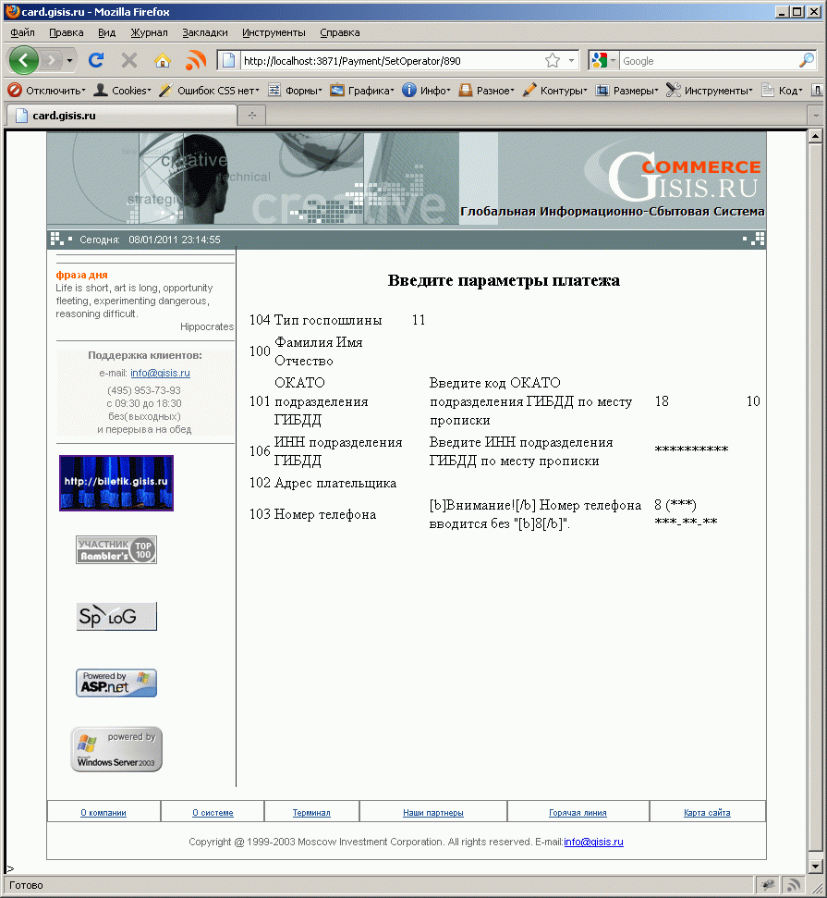Open the Ошибок CSS нет dropdown
Screen dimensions: 827x898
[x=209, y=91]
